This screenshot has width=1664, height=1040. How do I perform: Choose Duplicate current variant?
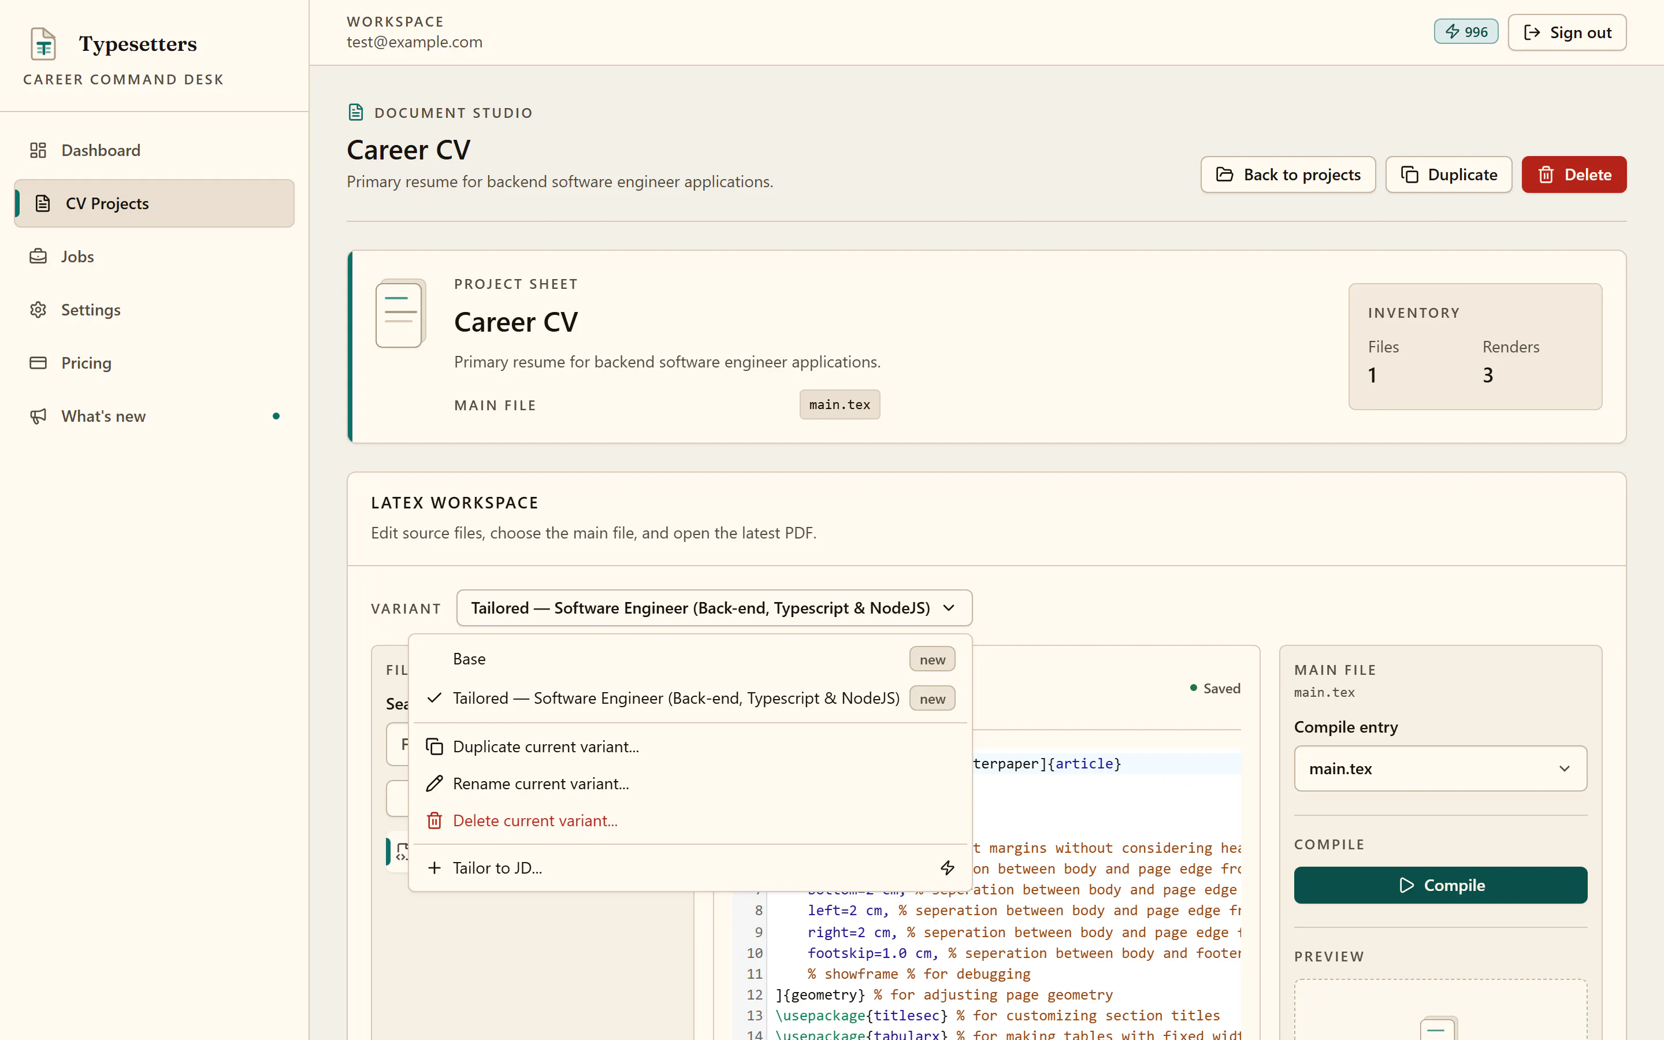[690, 746]
